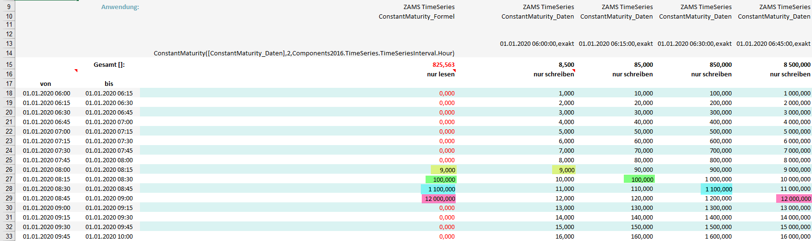
Task: Select the total cell 8 500,000
Action: pos(797,64)
